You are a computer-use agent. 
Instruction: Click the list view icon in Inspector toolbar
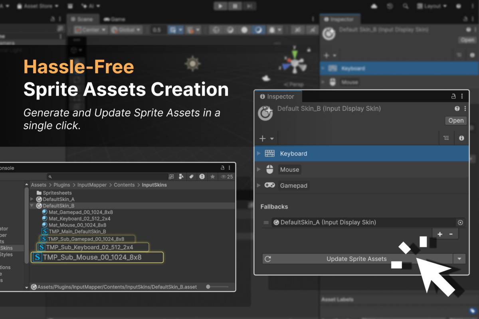[x=446, y=138]
